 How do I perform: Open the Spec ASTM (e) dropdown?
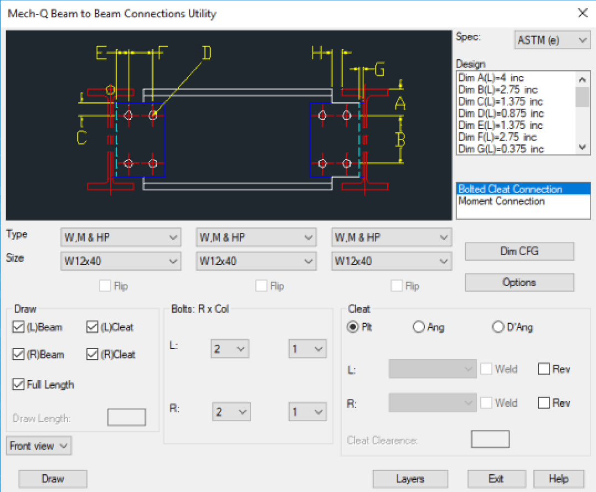click(552, 40)
